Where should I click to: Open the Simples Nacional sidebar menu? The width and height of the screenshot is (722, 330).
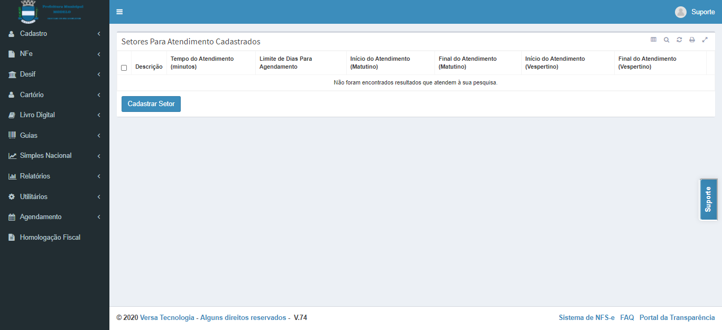(45, 156)
